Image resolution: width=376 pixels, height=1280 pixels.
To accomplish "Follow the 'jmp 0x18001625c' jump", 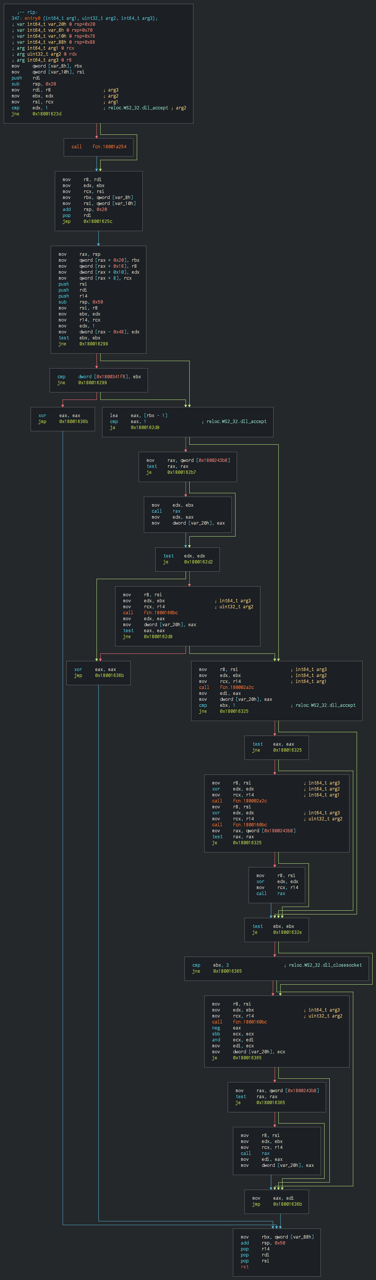I will pyautogui.click(x=87, y=221).
